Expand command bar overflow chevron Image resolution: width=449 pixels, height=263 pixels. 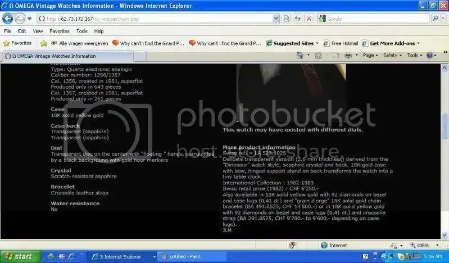[445, 52]
